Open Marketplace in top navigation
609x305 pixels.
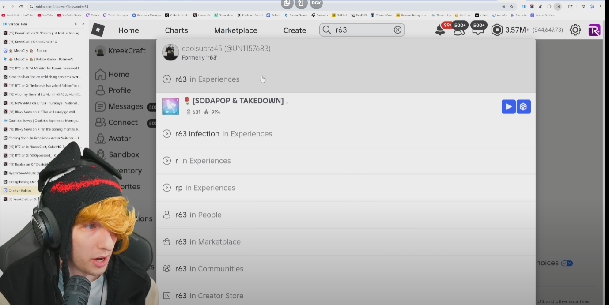tap(235, 30)
